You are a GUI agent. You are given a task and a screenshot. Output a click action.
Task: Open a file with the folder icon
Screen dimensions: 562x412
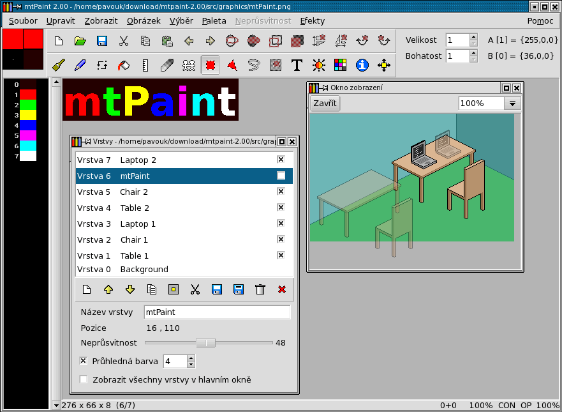80,41
